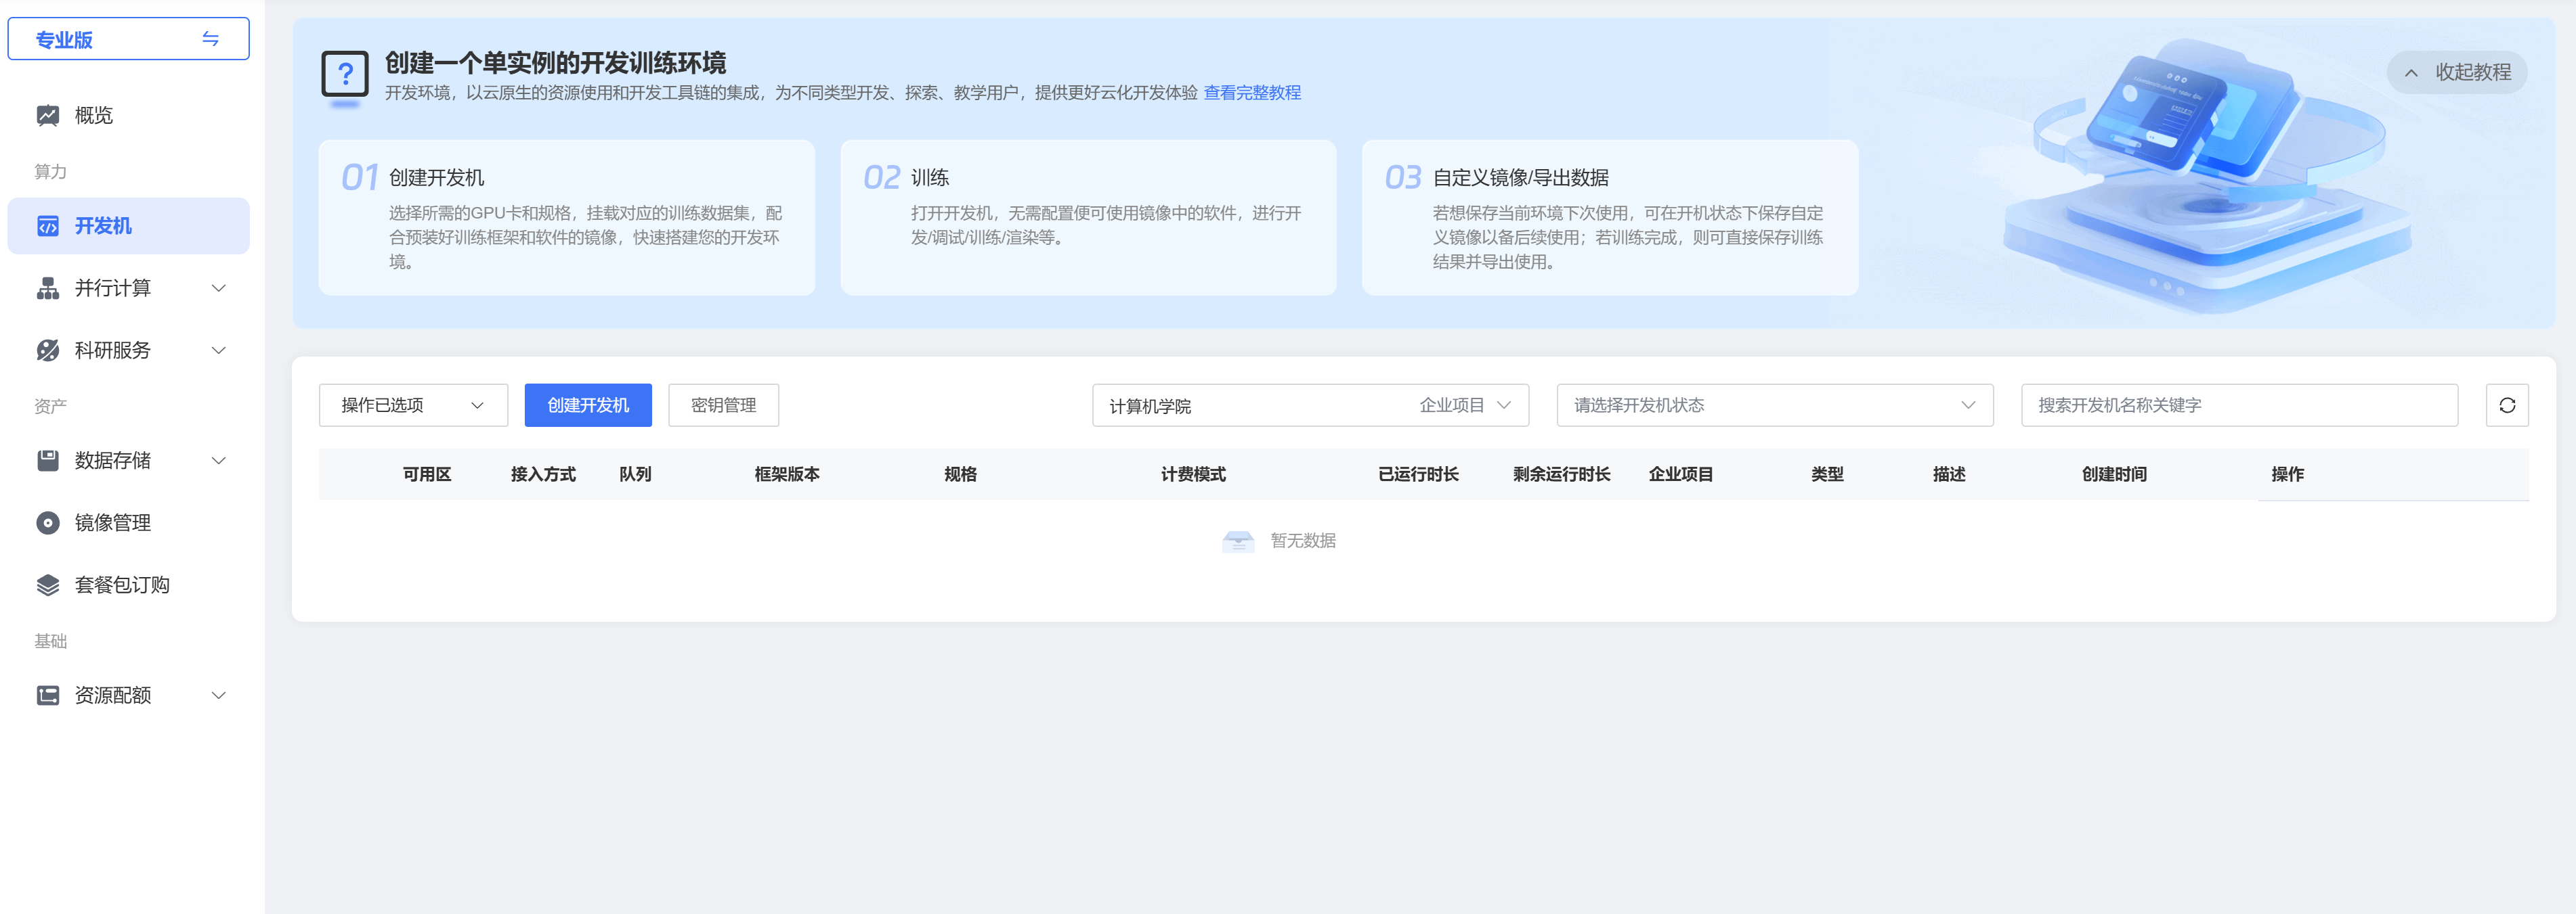
Task: Click the 03 自定义镜像/导出数据 tutorial card
Action: click(1610, 218)
